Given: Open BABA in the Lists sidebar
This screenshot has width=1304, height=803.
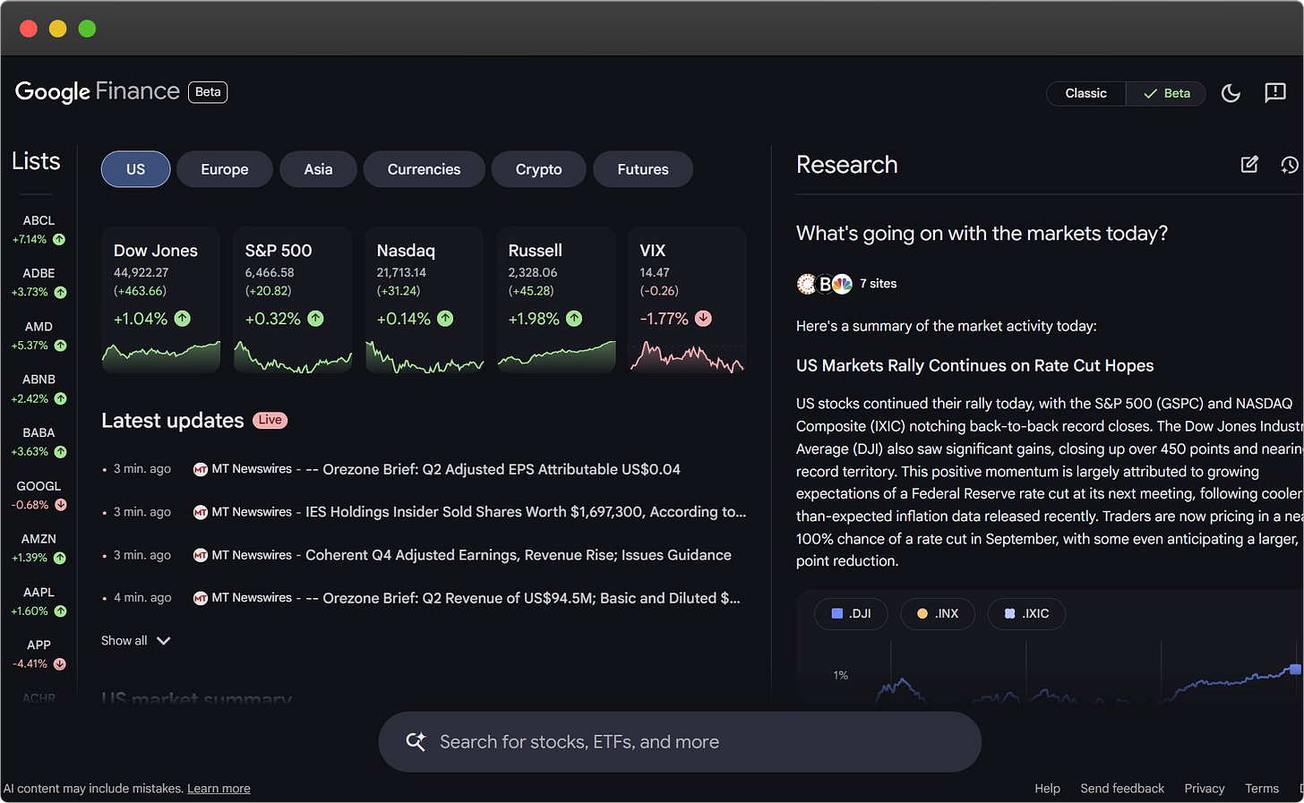Looking at the screenshot, I should tap(39, 441).
